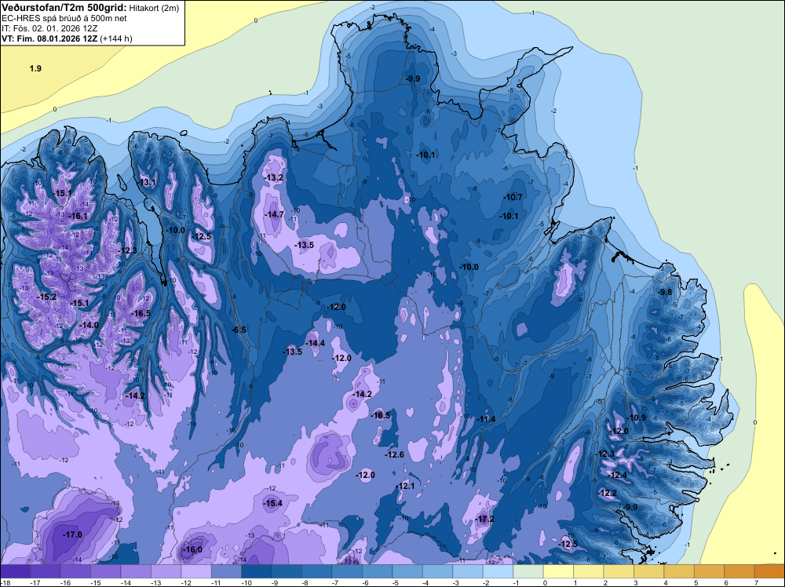
Task: Click the -12.6 temperature label
Action: tap(395, 454)
